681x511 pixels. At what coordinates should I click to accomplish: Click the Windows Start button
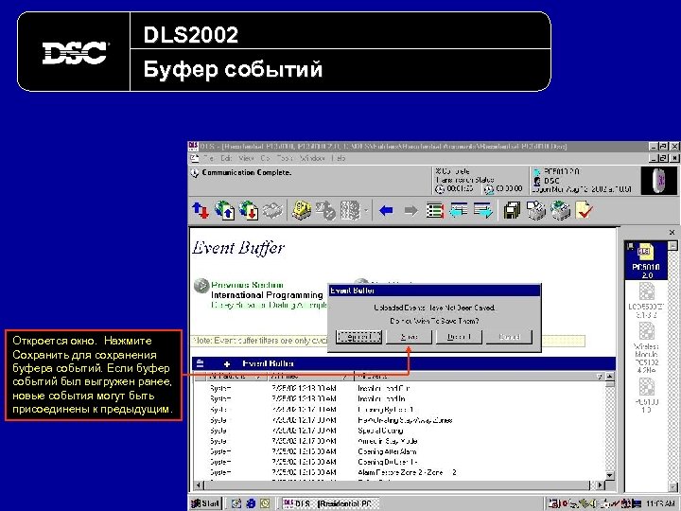pos(206,503)
